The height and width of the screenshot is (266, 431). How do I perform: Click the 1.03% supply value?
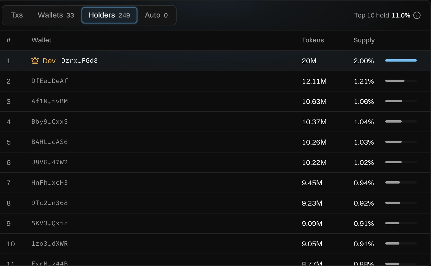pyautogui.click(x=364, y=142)
